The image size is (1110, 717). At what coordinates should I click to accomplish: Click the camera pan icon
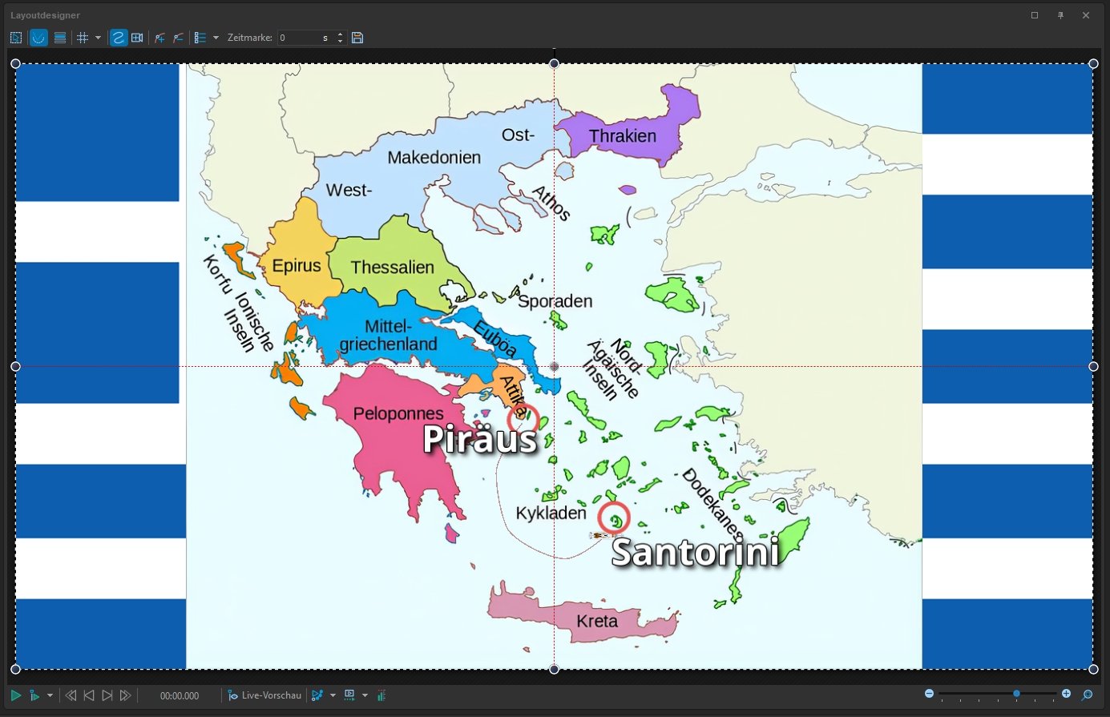coord(137,38)
